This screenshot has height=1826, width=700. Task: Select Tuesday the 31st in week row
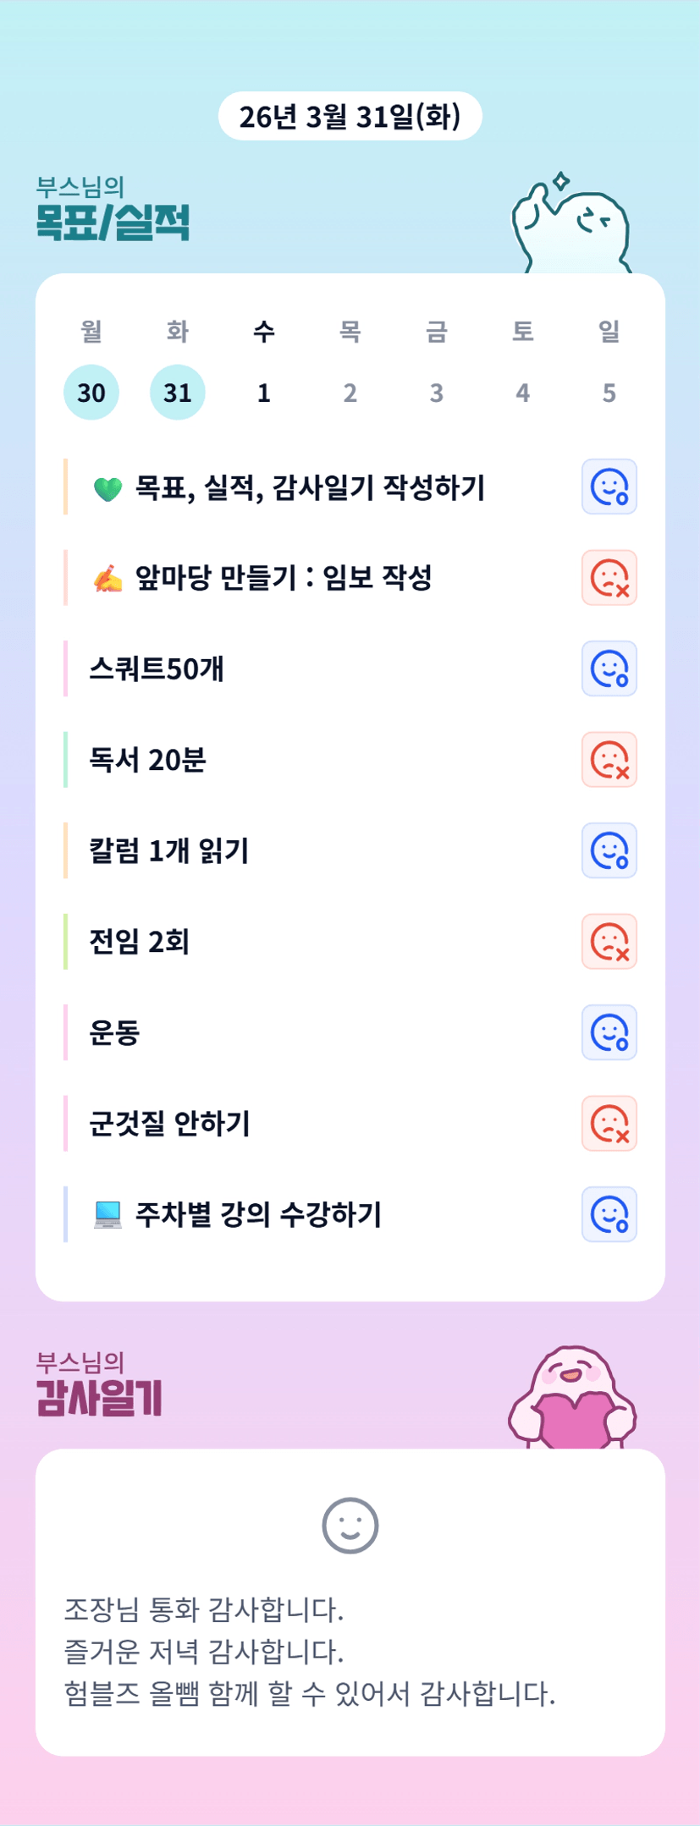tap(178, 393)
